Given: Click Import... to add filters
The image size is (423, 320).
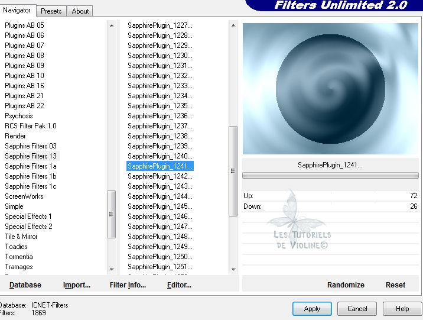Looking at the screenshot, I should (77, 285).
